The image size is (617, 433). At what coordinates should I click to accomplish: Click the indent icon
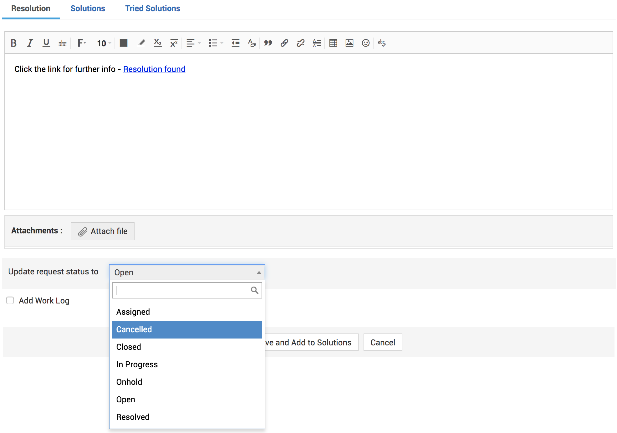pos(236,43)
